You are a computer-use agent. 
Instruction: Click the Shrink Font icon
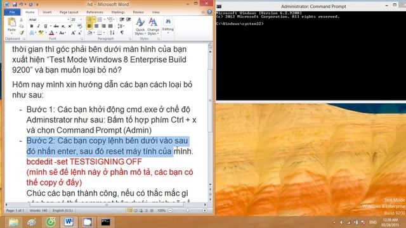pos(80,33)
